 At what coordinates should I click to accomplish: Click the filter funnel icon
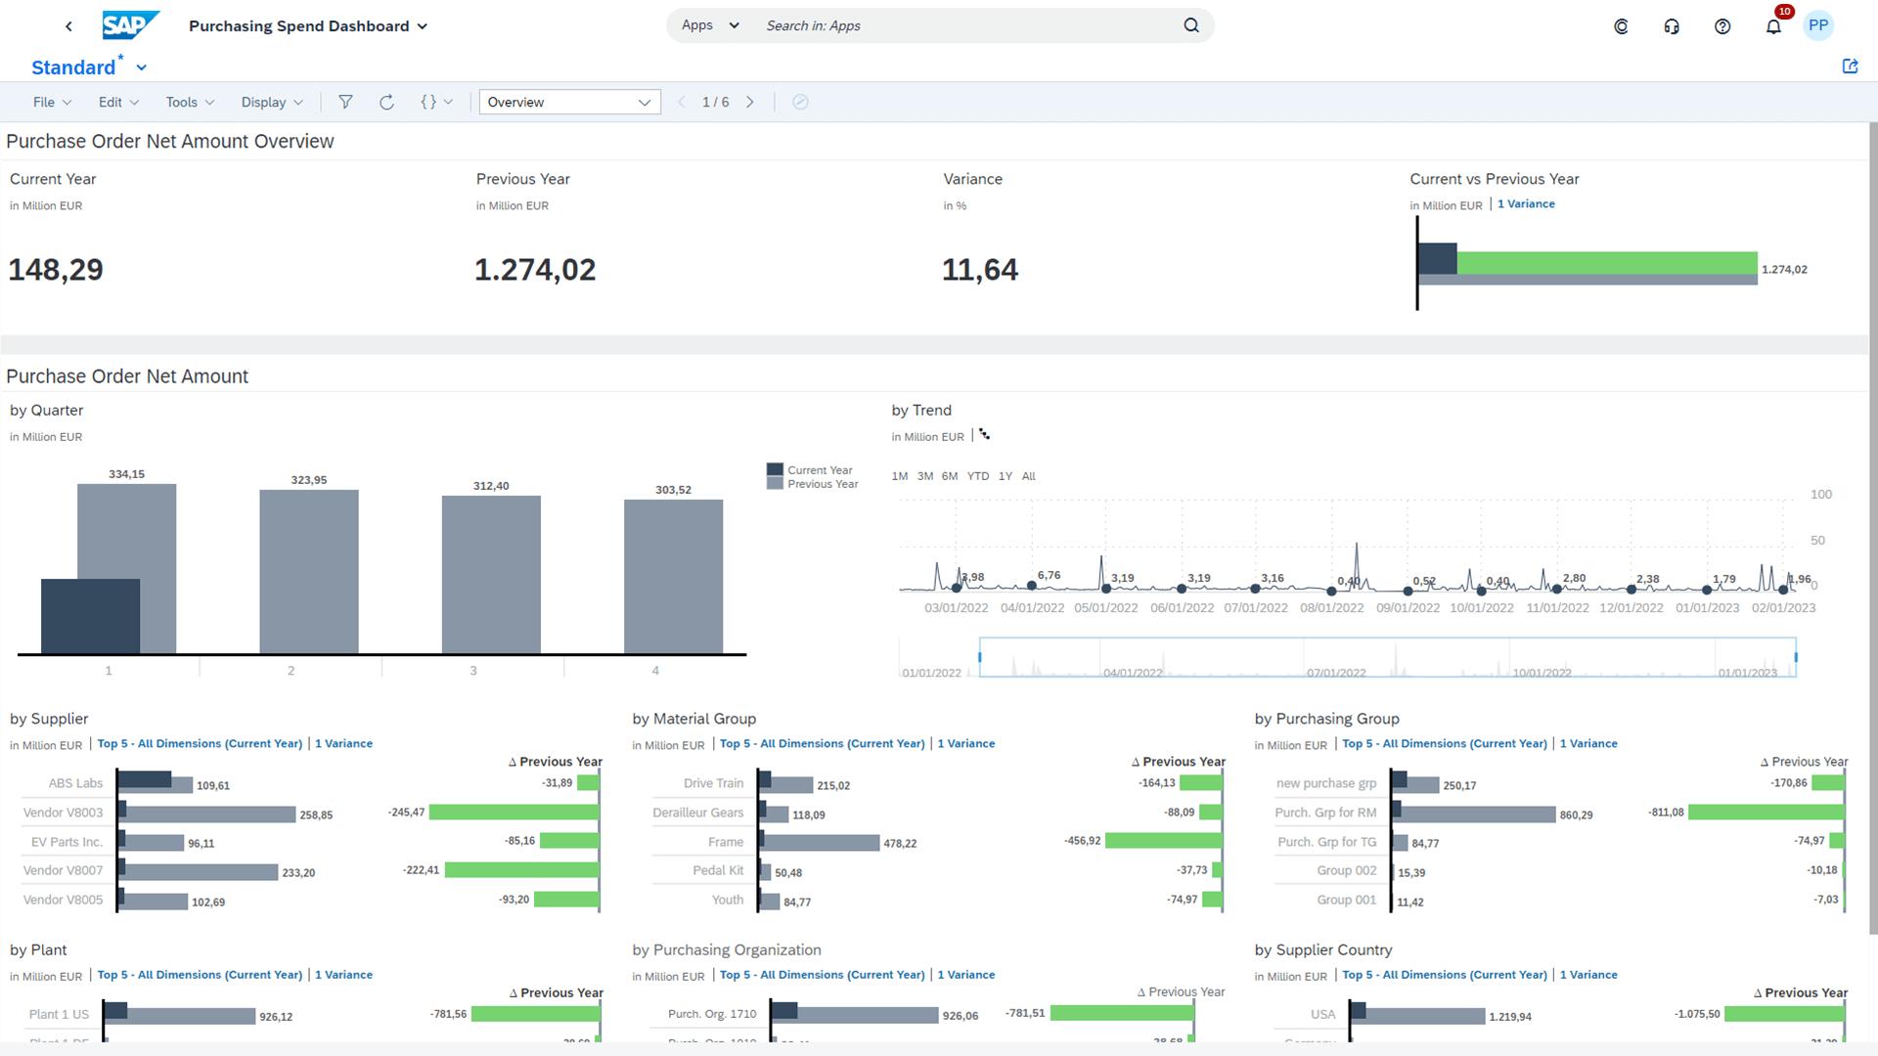pos(345,102)
